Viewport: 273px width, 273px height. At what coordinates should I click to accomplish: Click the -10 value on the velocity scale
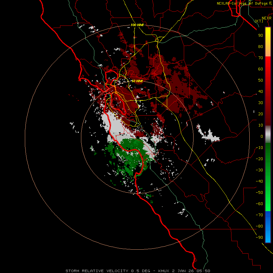point(259,148)
